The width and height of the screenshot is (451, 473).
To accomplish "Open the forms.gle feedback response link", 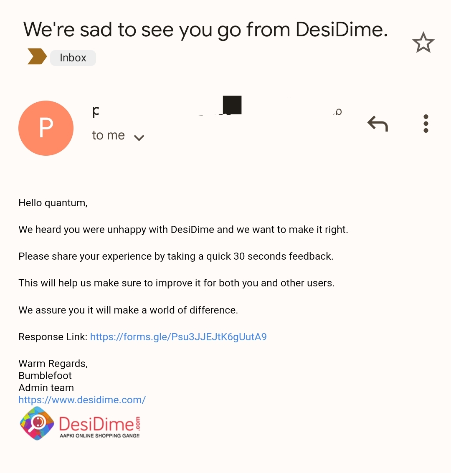I will pyautogui.click(x=178, y=337).
